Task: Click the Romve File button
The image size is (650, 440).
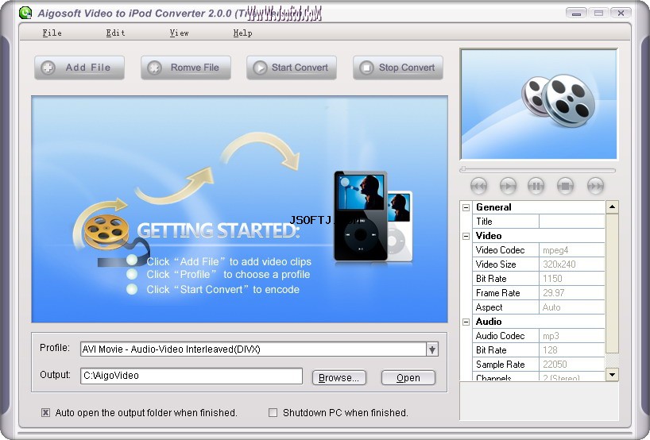Action: tap(186, 68)
